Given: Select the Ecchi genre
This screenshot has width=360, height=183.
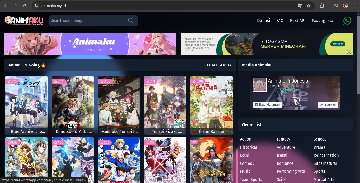Looking at the screenshot, I should [245, 155].
